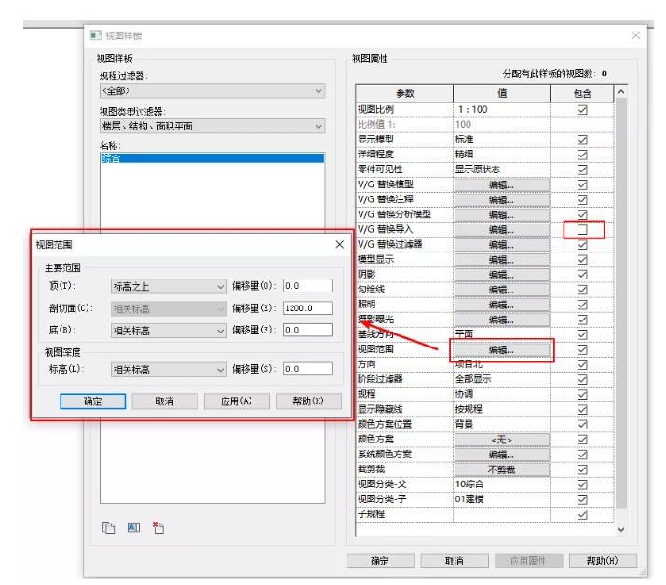Click the 包含 column header
Image resolution: width=666 pixels, height=585 pixels.
[582, 93]
